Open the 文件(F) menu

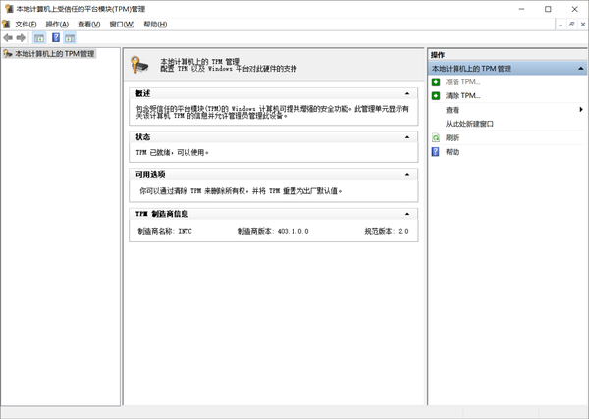tap(26, 25)
